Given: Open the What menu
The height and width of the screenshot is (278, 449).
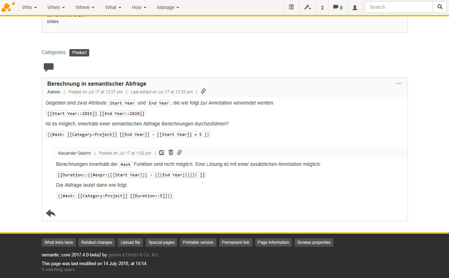Looking at the screenshot, I should tap(112, 7).
